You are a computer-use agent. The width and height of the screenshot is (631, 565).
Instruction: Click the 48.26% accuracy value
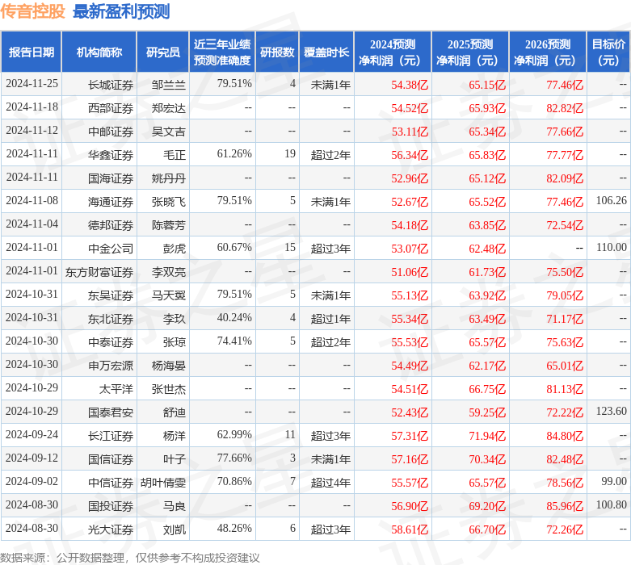(234, 528)
